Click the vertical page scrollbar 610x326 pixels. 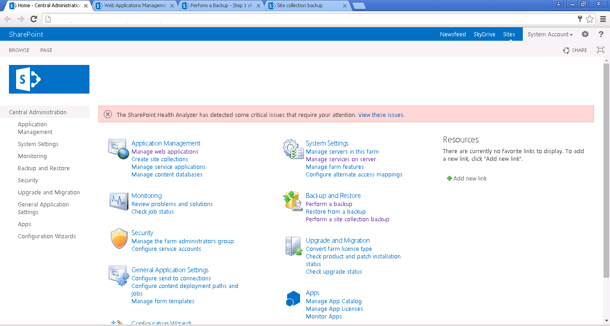pyautogui.click(x=606, y=170)
